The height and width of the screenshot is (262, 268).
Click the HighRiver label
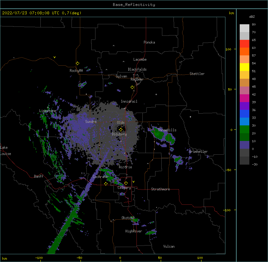134,231
